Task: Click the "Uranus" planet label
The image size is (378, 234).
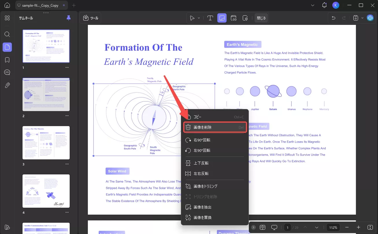Action: click(x=292, y=109)
